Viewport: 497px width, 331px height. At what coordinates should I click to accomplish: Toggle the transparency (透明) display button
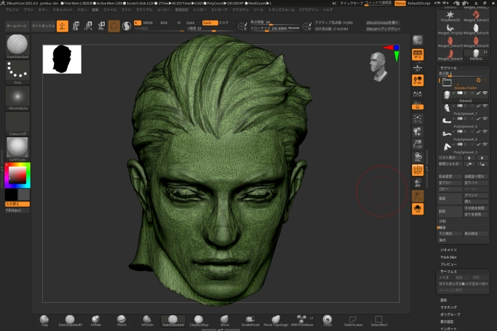click(x=418, y=183)
